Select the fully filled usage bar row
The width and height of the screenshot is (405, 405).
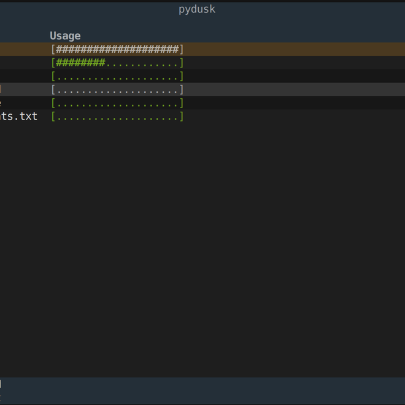[x=202, y=49]
